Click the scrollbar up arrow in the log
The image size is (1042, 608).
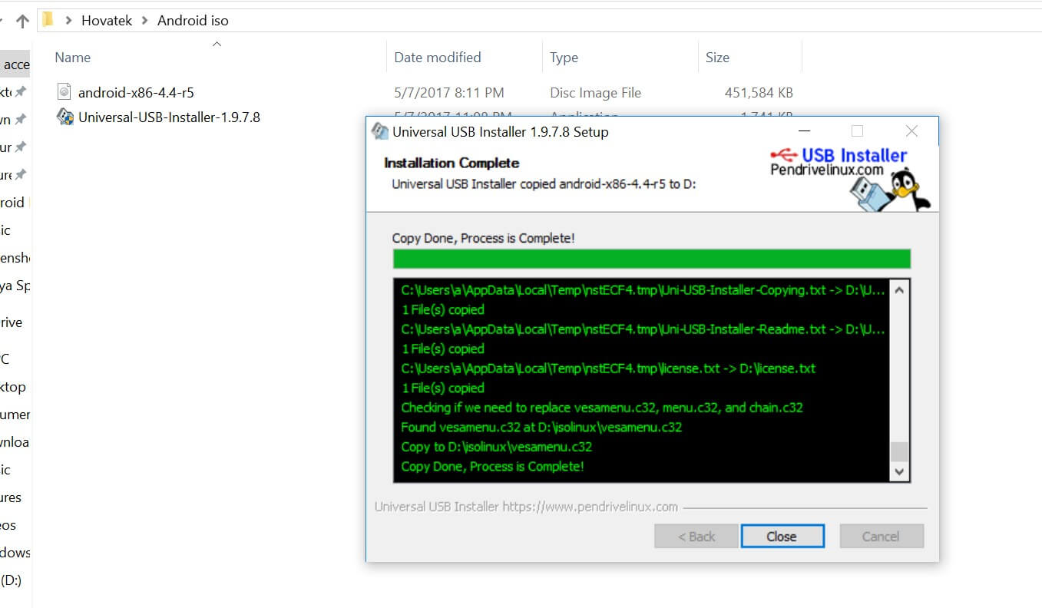point(900,289)
